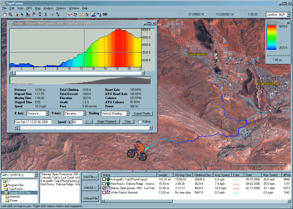
Task: Stop the playback
Action: [x=128, y=121]
